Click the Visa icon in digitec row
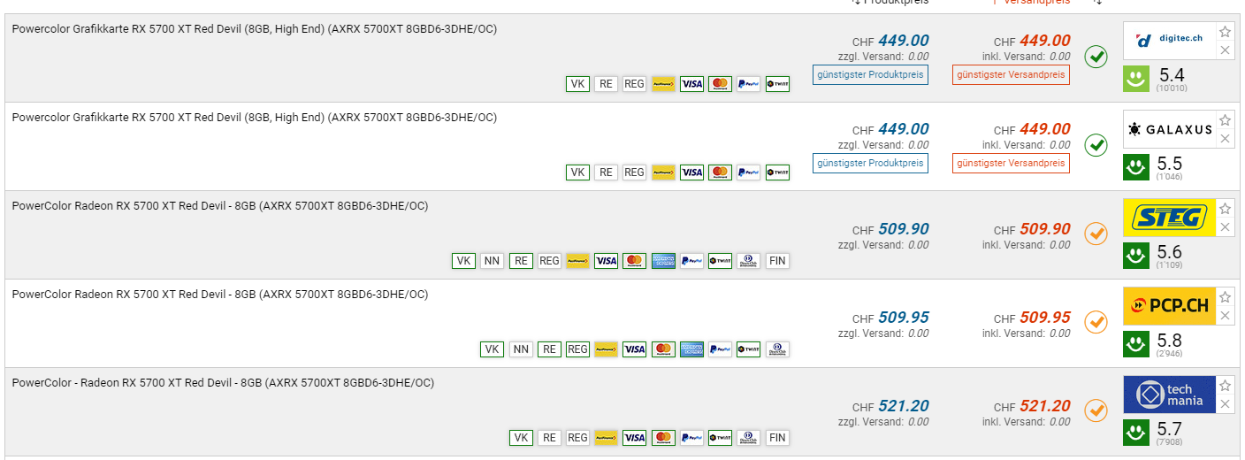 pos(691,84)
